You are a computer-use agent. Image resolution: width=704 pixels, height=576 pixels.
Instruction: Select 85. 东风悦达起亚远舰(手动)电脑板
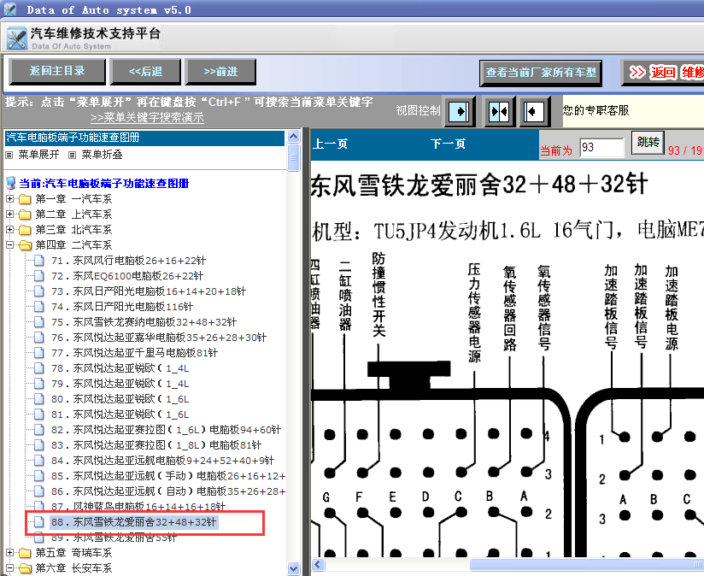tap(168, 476)
